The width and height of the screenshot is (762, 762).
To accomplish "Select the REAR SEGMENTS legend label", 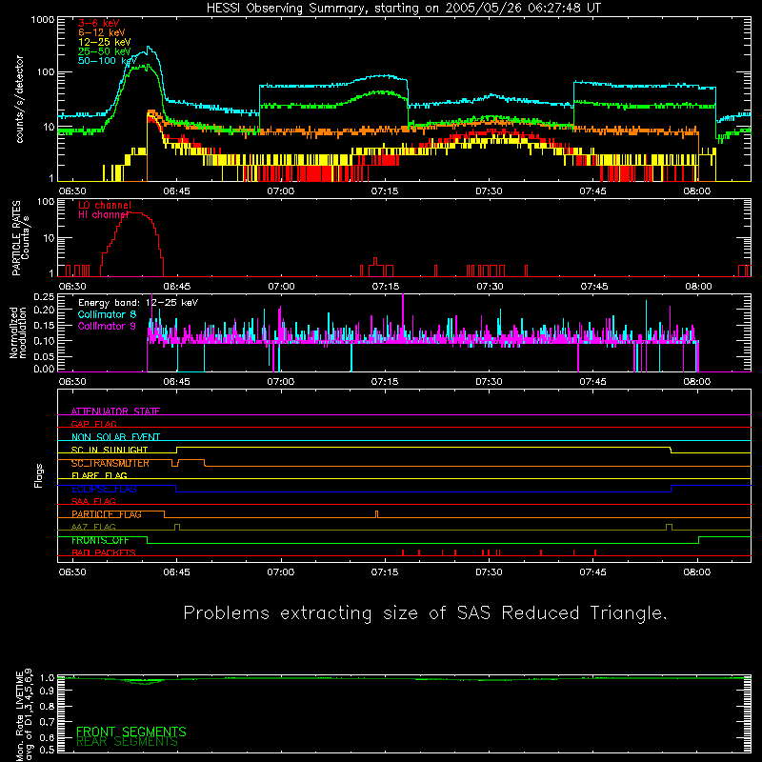I will pos(127,741).
